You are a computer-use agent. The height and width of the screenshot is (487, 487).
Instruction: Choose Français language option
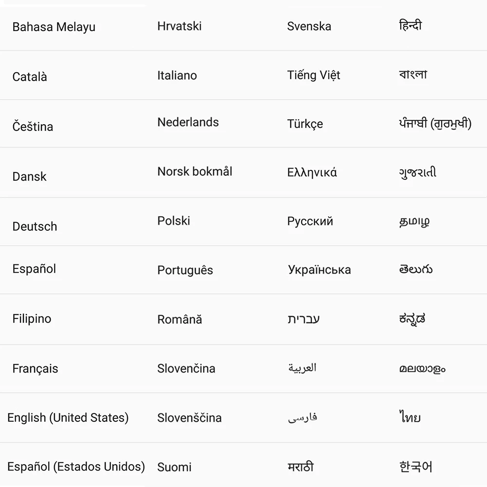(x=35, y=369)
